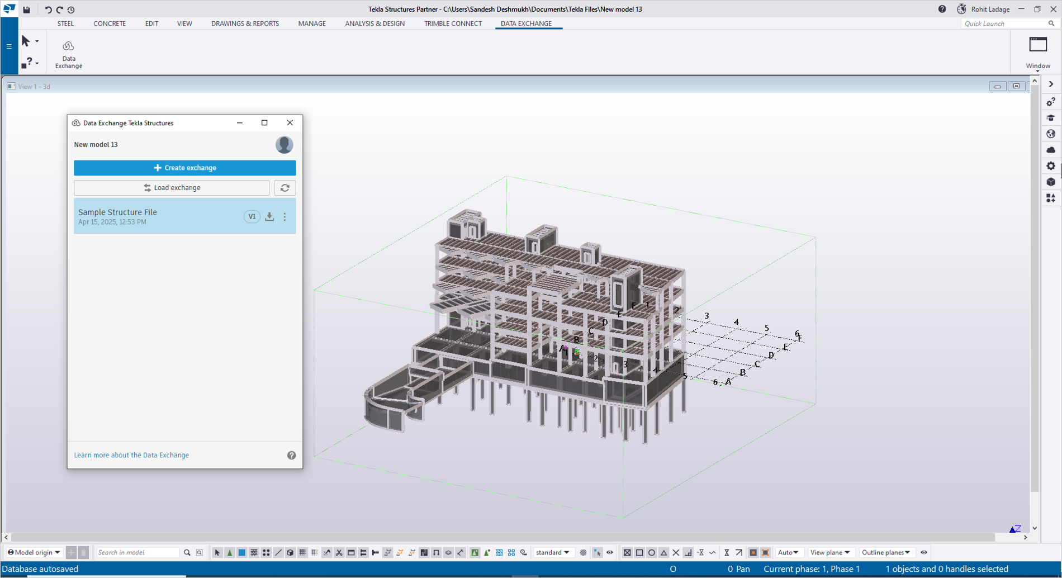Open the cloud panel in the side pane
The height and width of the screenshot is (578, 1062).
(1051, 150)
